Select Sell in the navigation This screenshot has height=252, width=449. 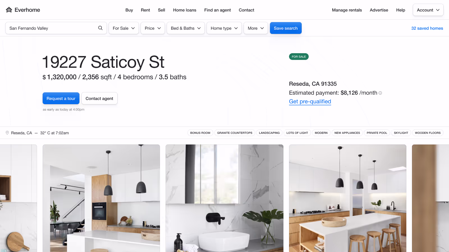point(161,10)
